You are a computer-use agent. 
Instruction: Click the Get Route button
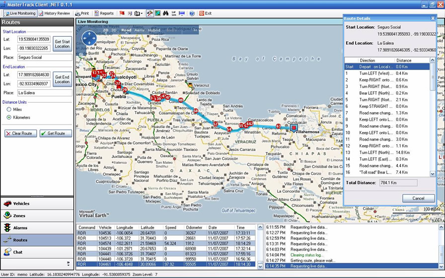coord(56,134)
